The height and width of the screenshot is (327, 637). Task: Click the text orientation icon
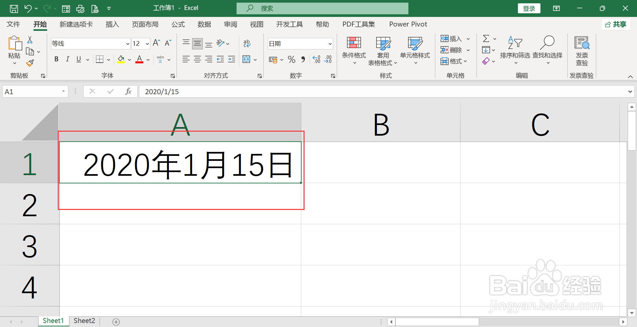(x=220, y=43)
